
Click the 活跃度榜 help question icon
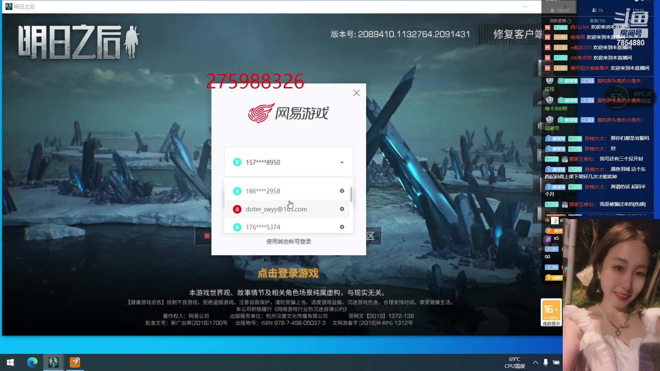click(x=569, y=21)
